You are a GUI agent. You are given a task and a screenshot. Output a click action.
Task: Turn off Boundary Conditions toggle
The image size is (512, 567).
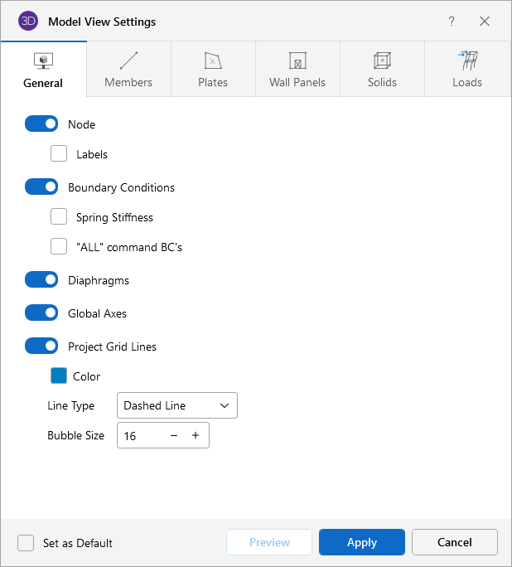click(x=41, y=187)
